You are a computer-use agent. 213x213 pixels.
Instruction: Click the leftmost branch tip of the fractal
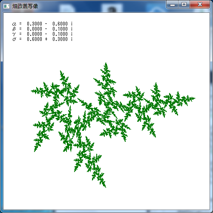(x=32, y=91)
